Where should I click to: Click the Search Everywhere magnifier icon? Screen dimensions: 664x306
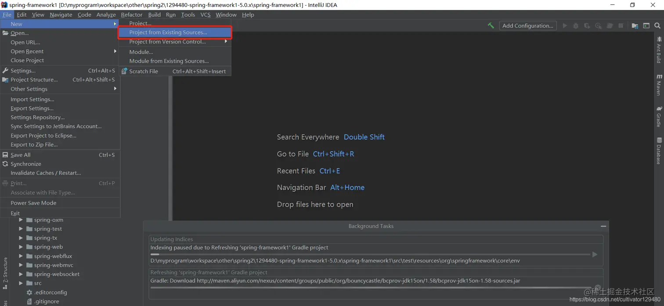tap(657, 25)
